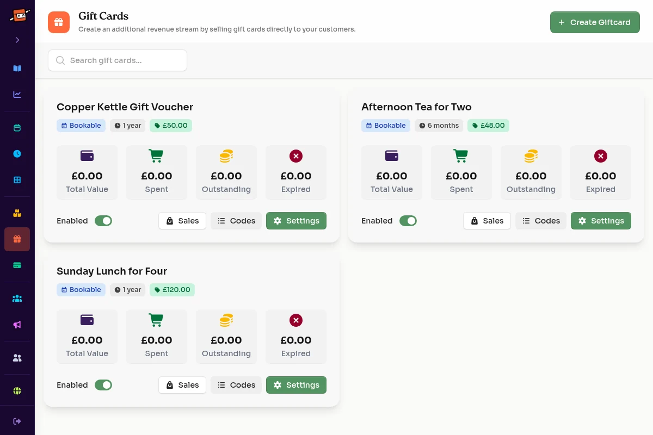Open Settings for Afternoon Tea for Two
The image size is (653, 435).
click(601, 221)
